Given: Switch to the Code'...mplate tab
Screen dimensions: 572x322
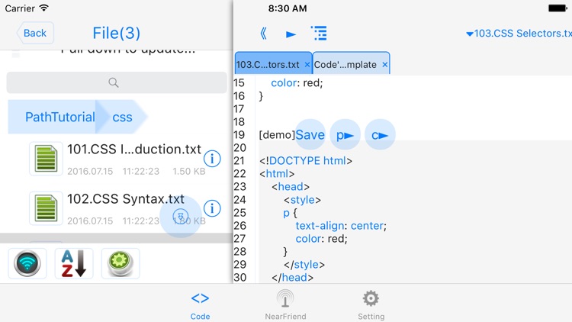Looking at the screenshot, I should 345,65.
